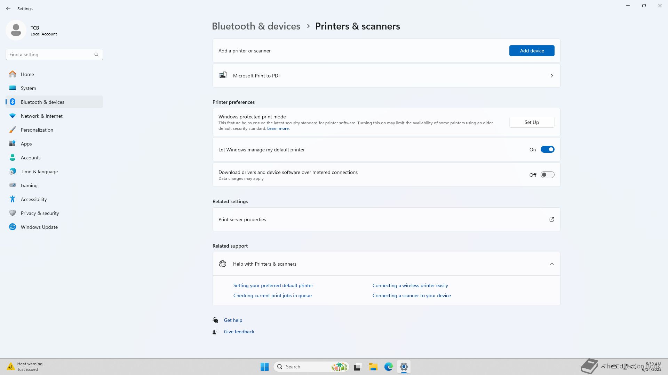Image resolution: width=668 pixels, height=375 pixels.
Task: Select Windows Update in the sidebar
Action: pyautogui.click(x=39, y=227)
